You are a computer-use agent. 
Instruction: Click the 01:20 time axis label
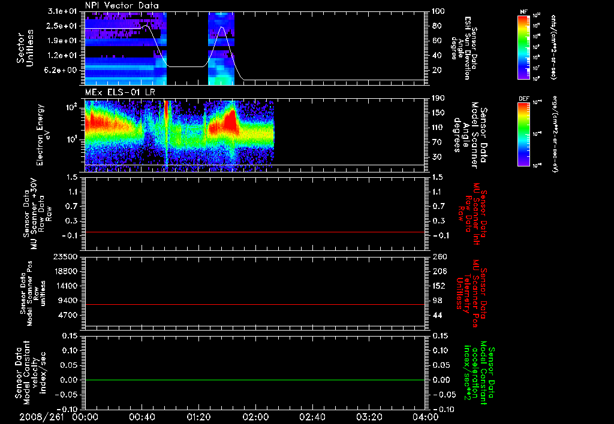pyautogui.click(x=198, y=417)
